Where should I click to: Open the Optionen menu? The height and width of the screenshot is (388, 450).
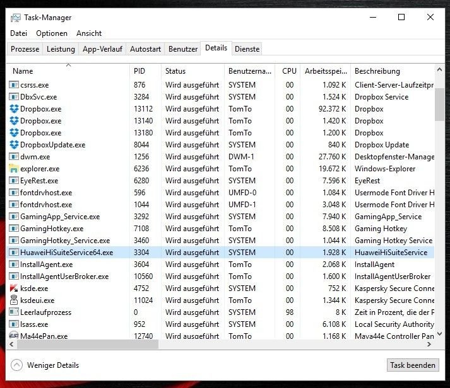pyautogui.click(x=52, y=33)
